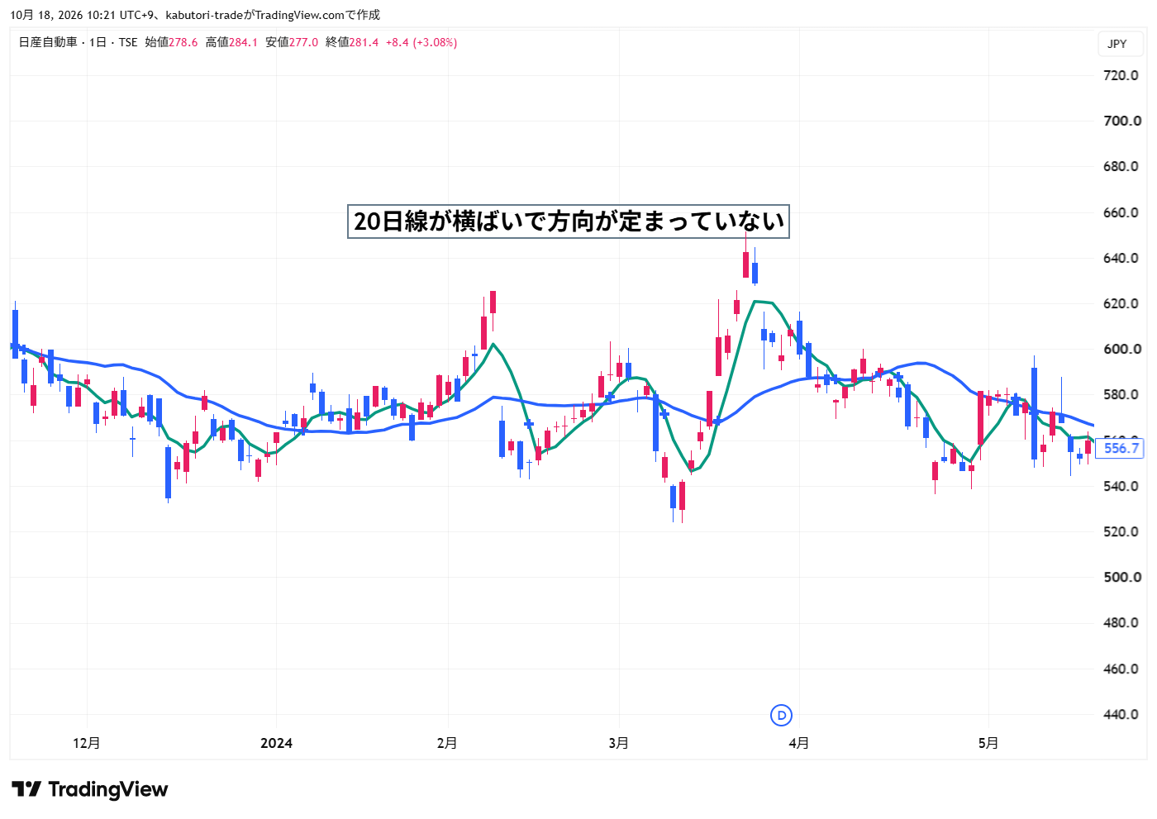This screenshot has width=1157, height=819.
Task: Click the 4月 date axis label
Action: pyautogui.click(x=799, y=743)
